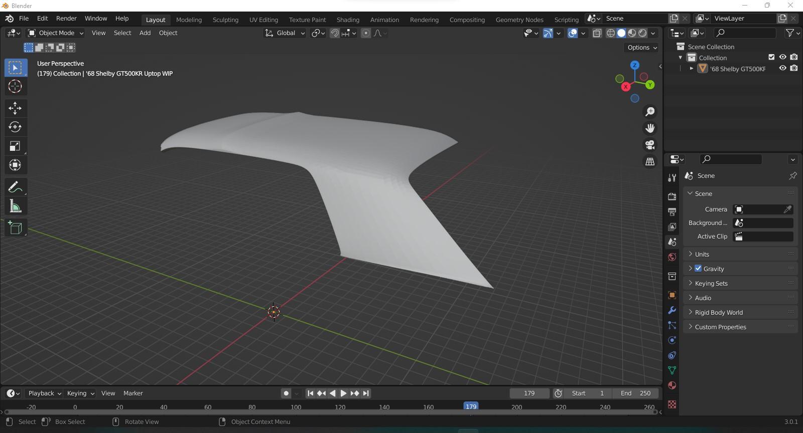Open the Playback dropdown
Image resolution: width=803 pixels, height=433 pixels.
[44, 393]
